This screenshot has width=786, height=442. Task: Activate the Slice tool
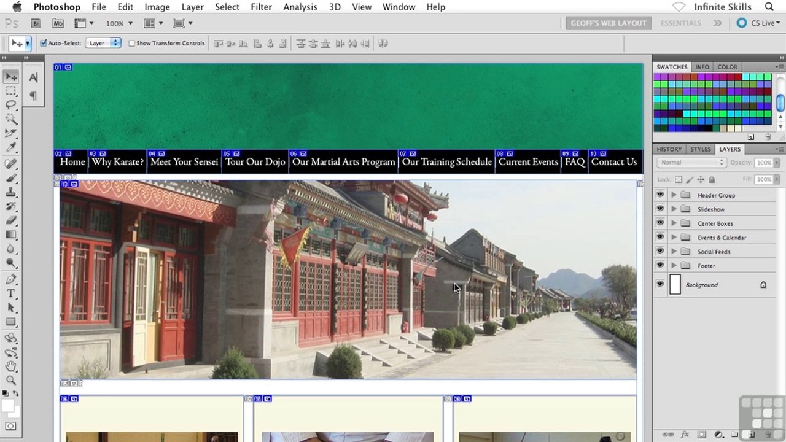(x=11, y=133)
